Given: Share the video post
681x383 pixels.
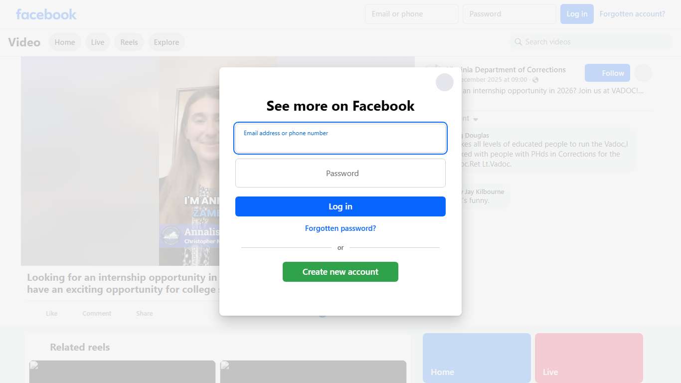Looking at the screenshot, I should tap(144, 314).
